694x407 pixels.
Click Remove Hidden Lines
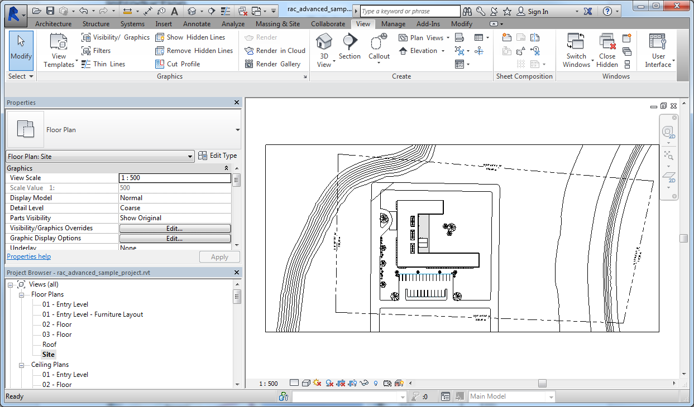(x=194, y=51)
